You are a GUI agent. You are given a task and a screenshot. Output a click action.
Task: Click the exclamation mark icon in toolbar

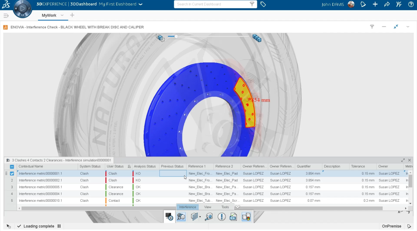[x=222, y=217]
